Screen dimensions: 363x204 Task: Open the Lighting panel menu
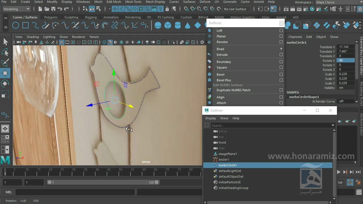pyautogui.click(x=49, y=37)
